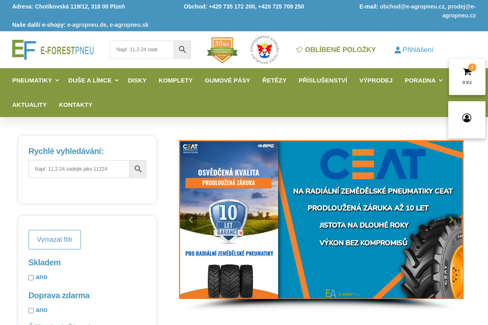Screen dimensions: 488x325
Task: Open the e-agropneu.de shop link
Action: click(87, 25)
